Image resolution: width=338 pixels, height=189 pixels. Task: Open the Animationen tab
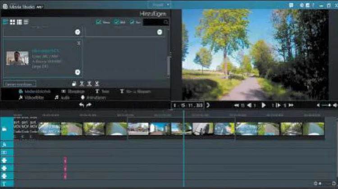click(x=93, y=97)
